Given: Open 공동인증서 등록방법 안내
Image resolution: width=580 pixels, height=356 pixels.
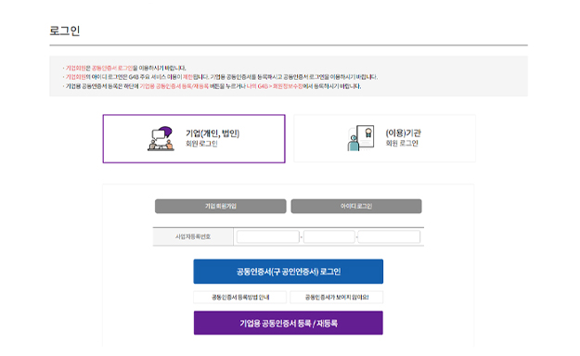Looking at the screenshot, I should pos(240,298).
